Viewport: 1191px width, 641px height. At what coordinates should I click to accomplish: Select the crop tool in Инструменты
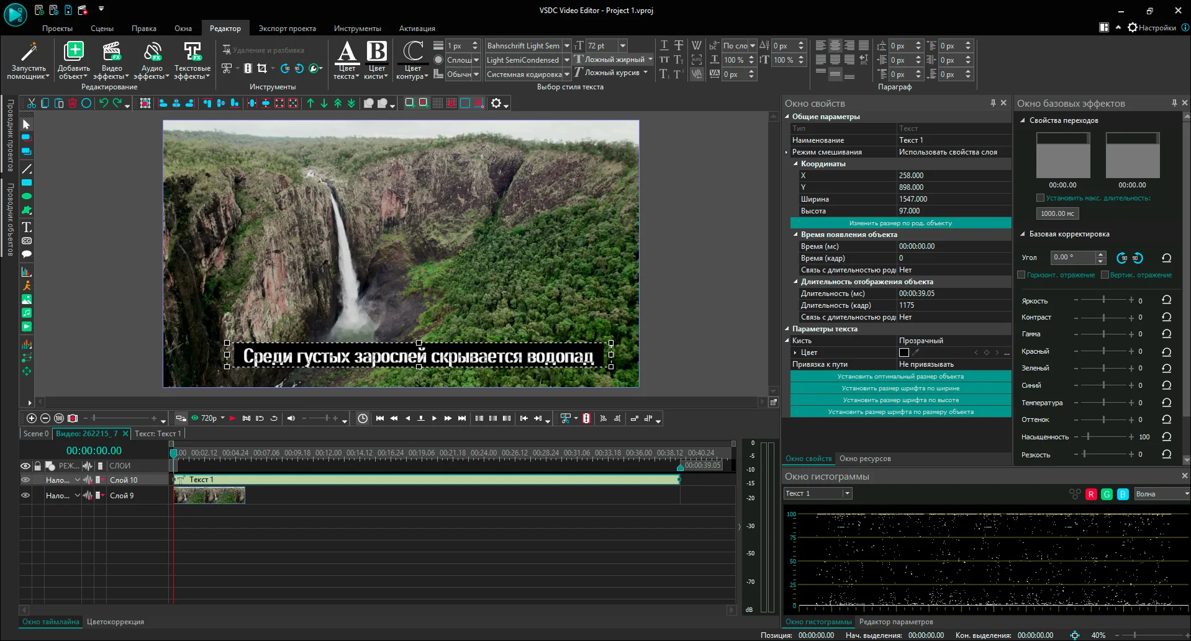click(262, 68)
